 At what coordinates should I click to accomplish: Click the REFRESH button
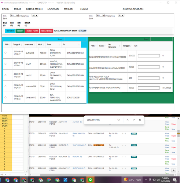click(10, 31)
